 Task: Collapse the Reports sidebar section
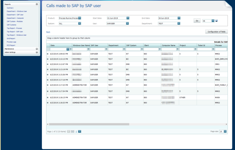[37, 4]
